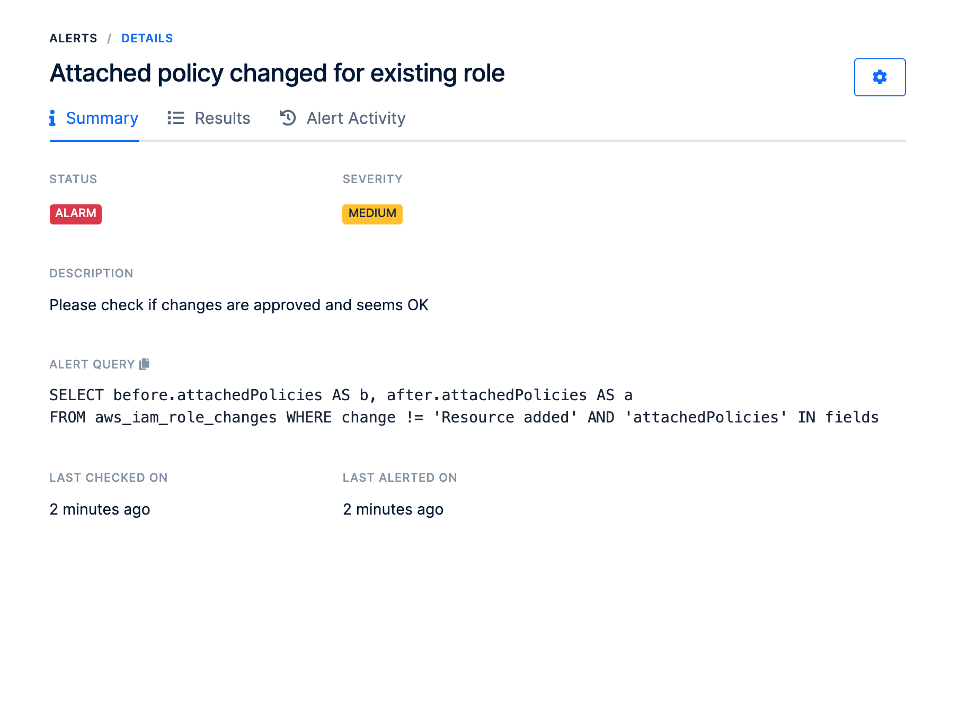Click the red ALARM status badge
This screenshot has height=720, width=977.
point(76,214)
